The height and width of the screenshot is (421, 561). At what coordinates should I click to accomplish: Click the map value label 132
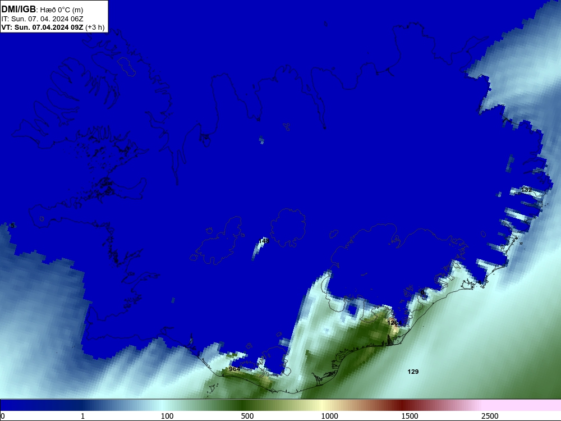point(526,190)
